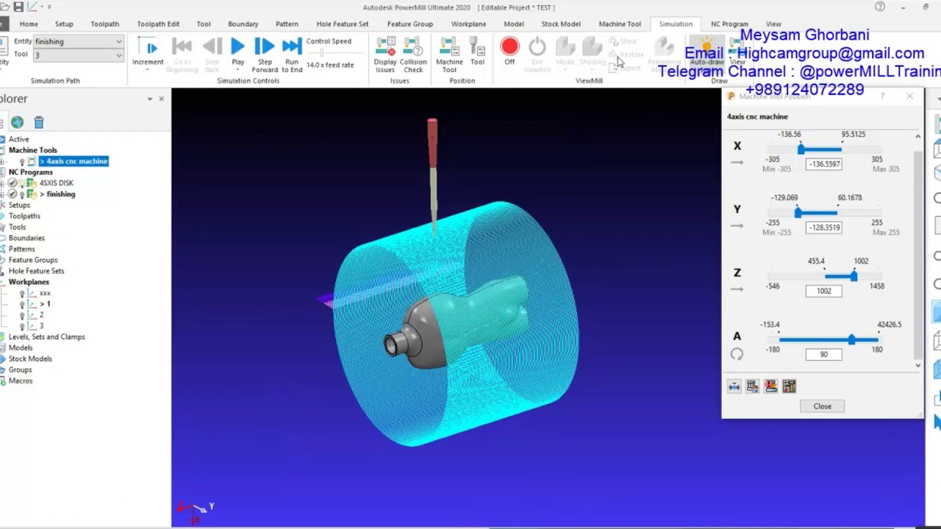Click the second icon below the axis sliders
This screenshot has height=529, width=941.
[x=752, y=386]
